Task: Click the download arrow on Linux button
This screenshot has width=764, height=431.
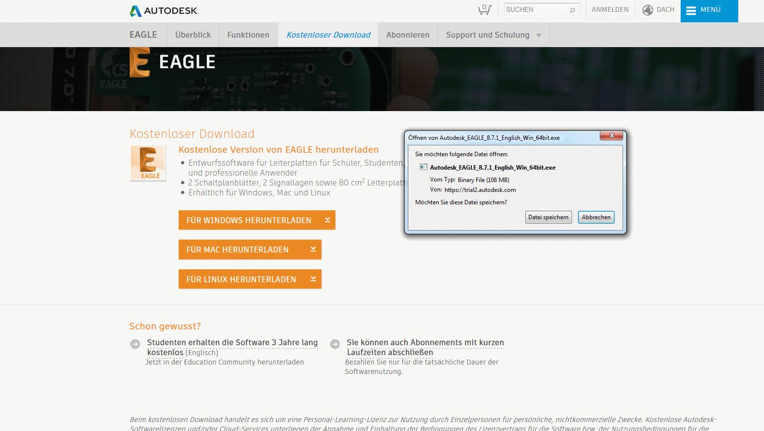Action: [x=313, y=279]
